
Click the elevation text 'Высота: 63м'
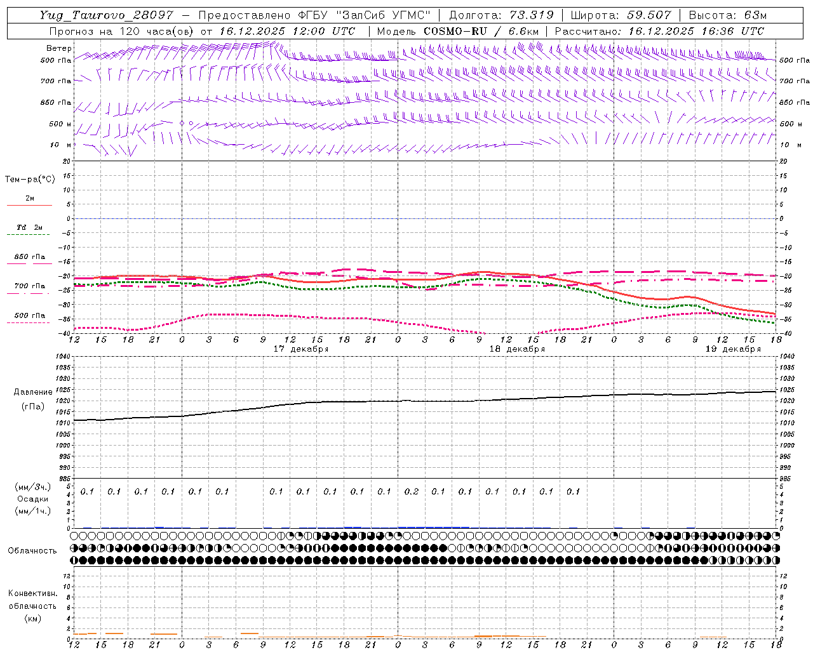click(x=727, y=16)
